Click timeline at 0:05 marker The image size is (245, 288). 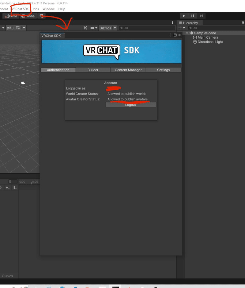(x=35, y=182)
